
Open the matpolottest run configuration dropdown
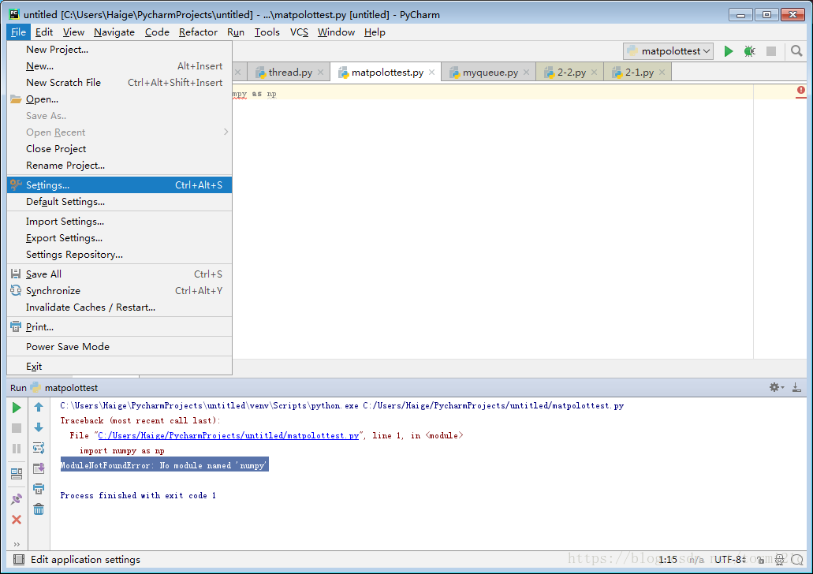[668, 50]
